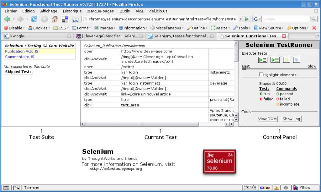321x192 pixels.
Task: Click the warning triangle status icon
Action: 276,188
